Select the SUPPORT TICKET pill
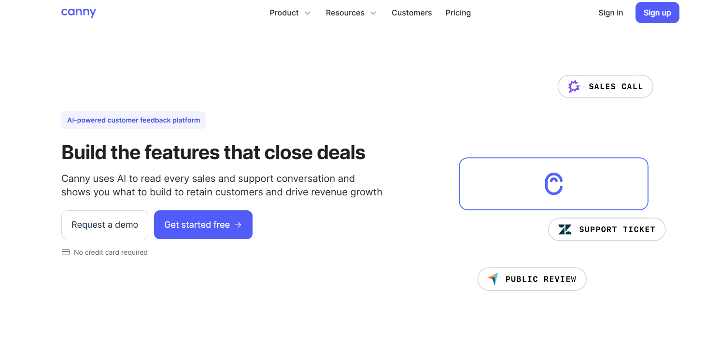 (x=607, y=230)
